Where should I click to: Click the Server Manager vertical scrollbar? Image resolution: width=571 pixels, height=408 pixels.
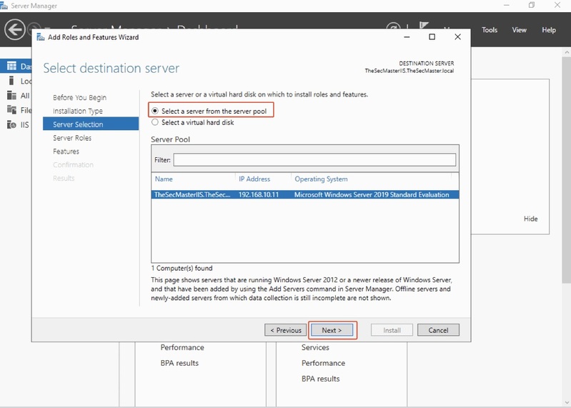click(x=567, y=170)
